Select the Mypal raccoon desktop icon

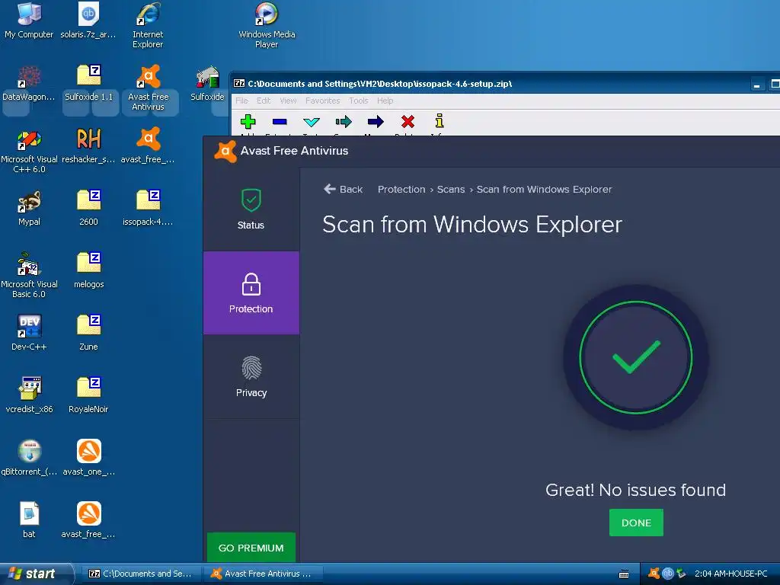tap(29, 209)
